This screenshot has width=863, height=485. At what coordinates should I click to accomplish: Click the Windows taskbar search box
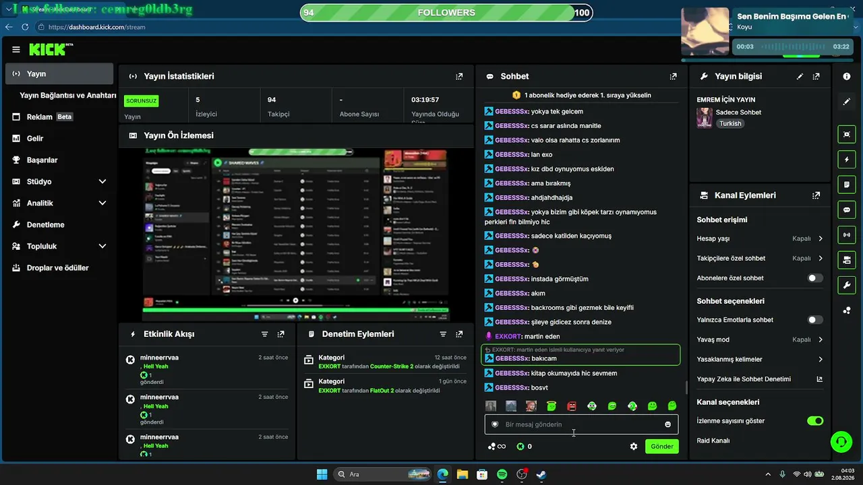pyautogui.click(x=383, y=474)
